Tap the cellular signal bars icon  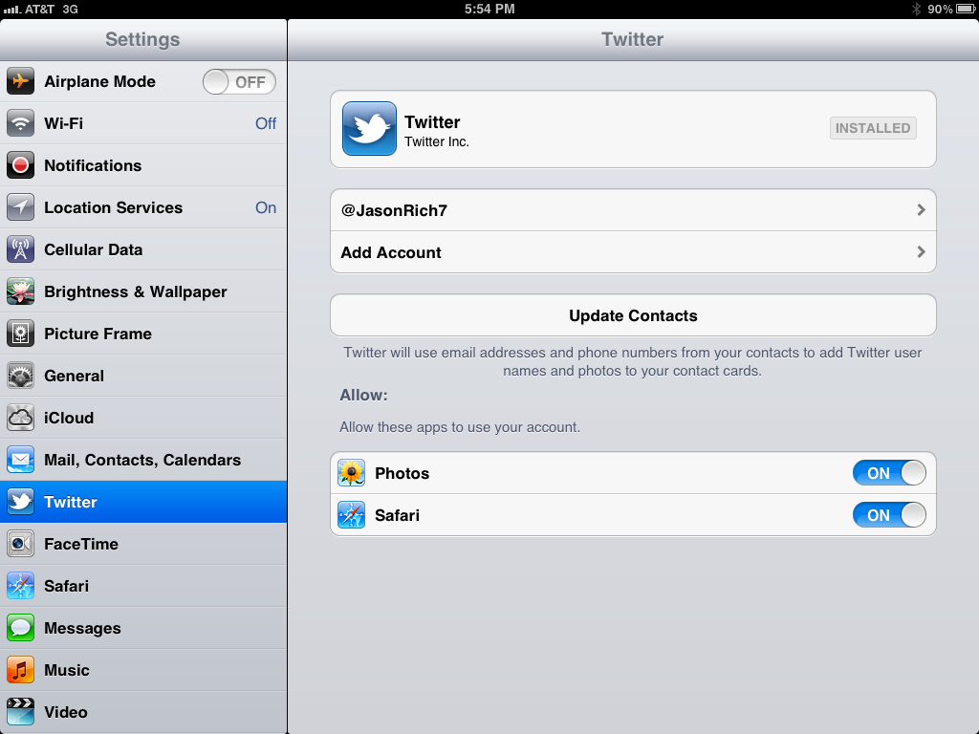[11, 10]
